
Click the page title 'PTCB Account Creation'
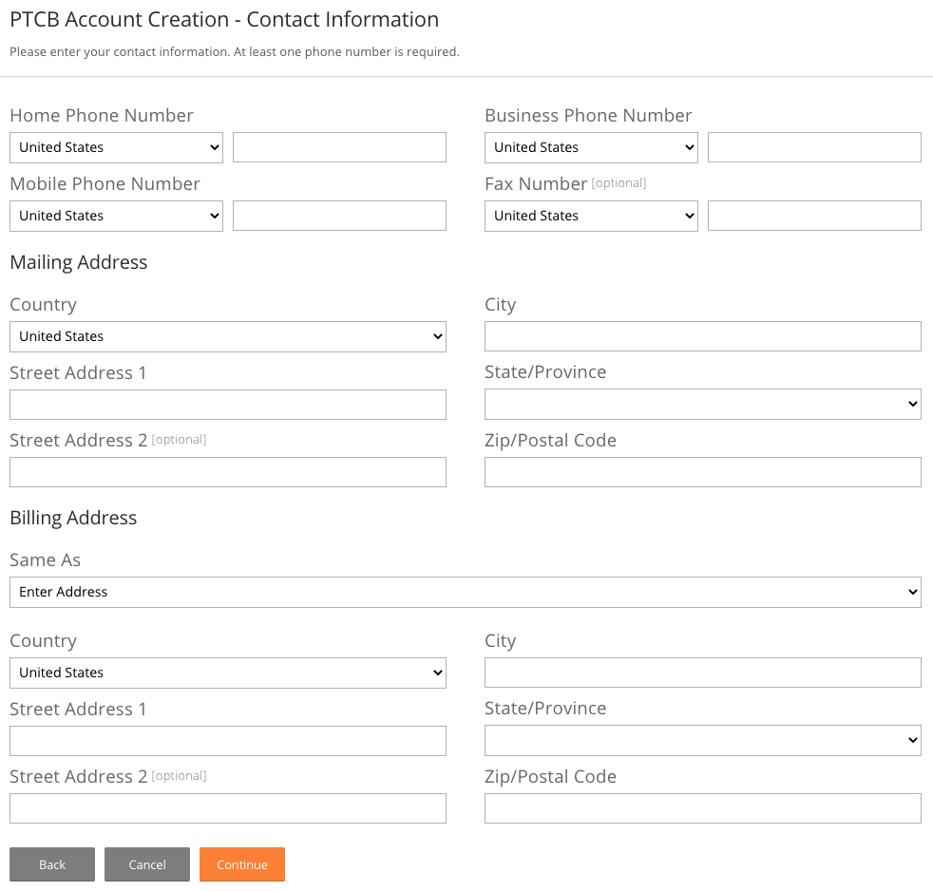pyautogui.click(x=119, y=20)
